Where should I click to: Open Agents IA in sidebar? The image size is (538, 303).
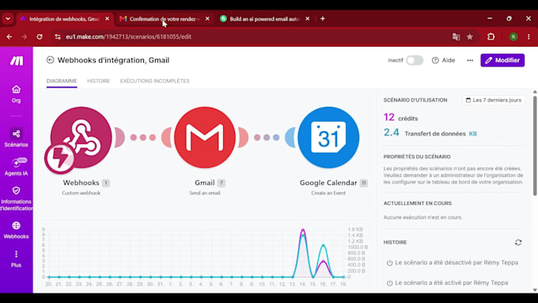point(16,167)
